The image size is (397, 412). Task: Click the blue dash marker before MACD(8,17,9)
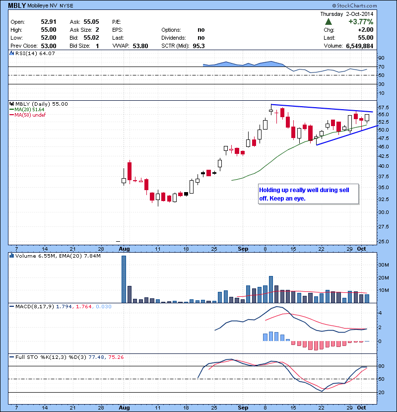point(11,307)
